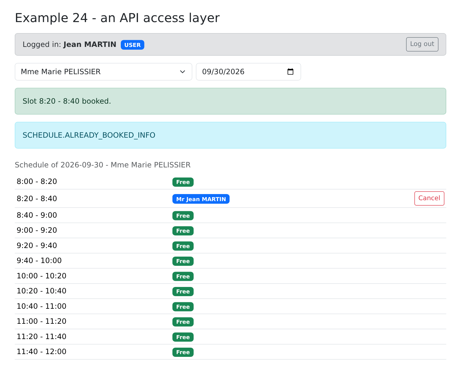The image size is (461, 378).
Task: Cancel the 8:20 - 8:40 booking
Action: tap(429, 198)
